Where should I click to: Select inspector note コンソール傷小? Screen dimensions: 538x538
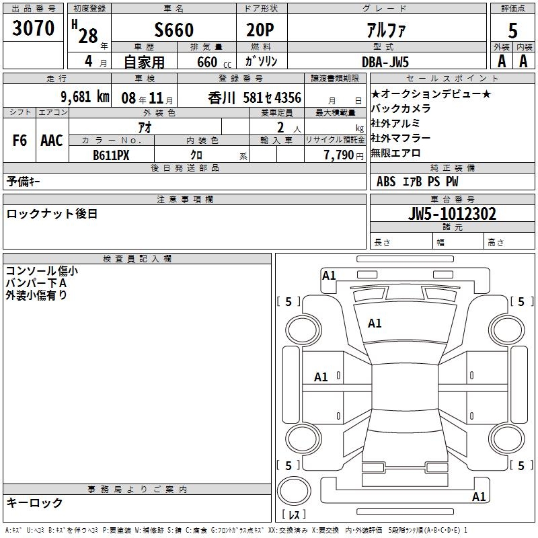42,271
